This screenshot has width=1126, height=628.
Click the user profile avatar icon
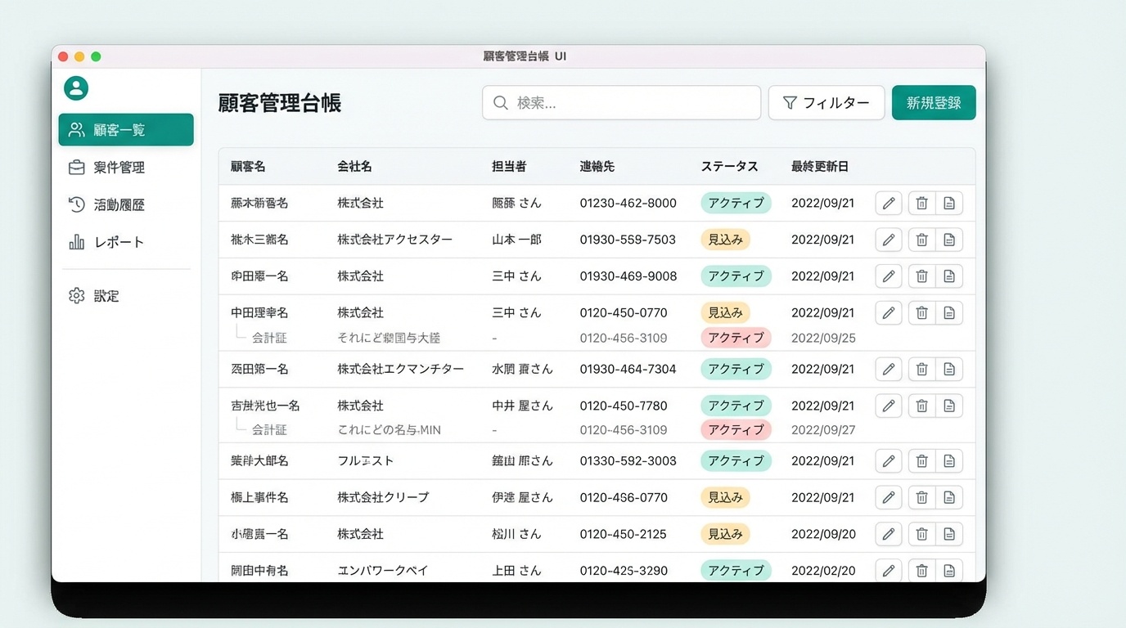click(x=76, y=88)
